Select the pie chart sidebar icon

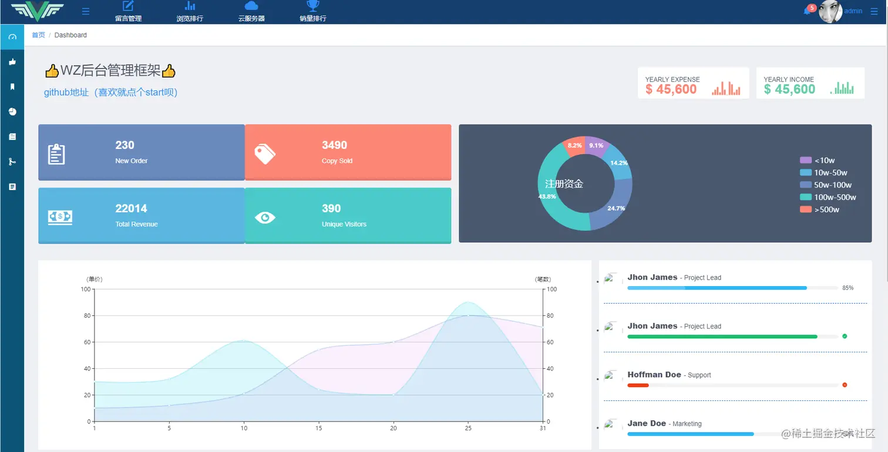(x=12, y=111)
